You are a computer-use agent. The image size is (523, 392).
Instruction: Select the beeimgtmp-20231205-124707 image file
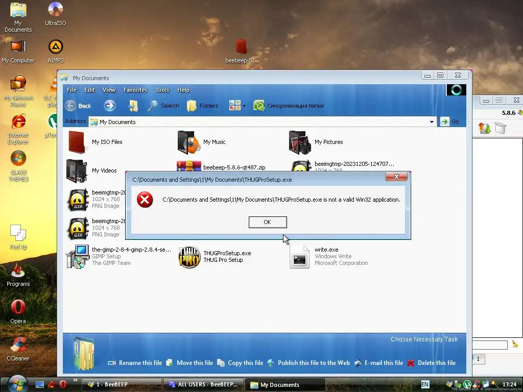point(343,165)
